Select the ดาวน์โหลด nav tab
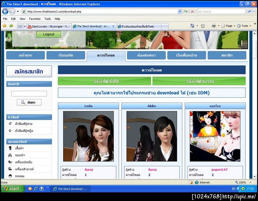The height and width of the screenshot is (201, 258). pos(106,55)
